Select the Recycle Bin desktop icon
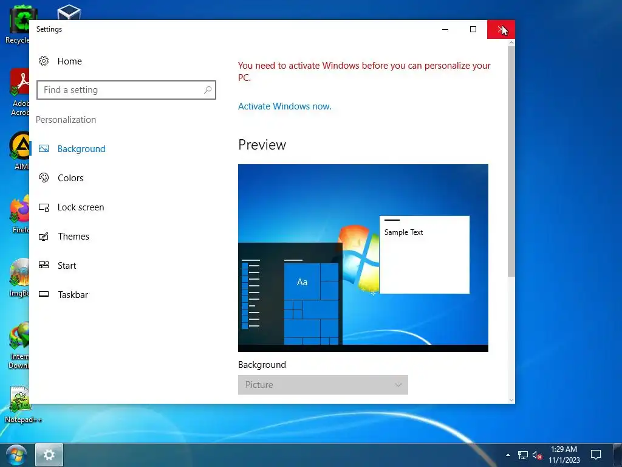The width and height of the screenshot is (622, 467). coord(17,24)
